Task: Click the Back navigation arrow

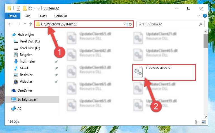Action: [10, 24]
